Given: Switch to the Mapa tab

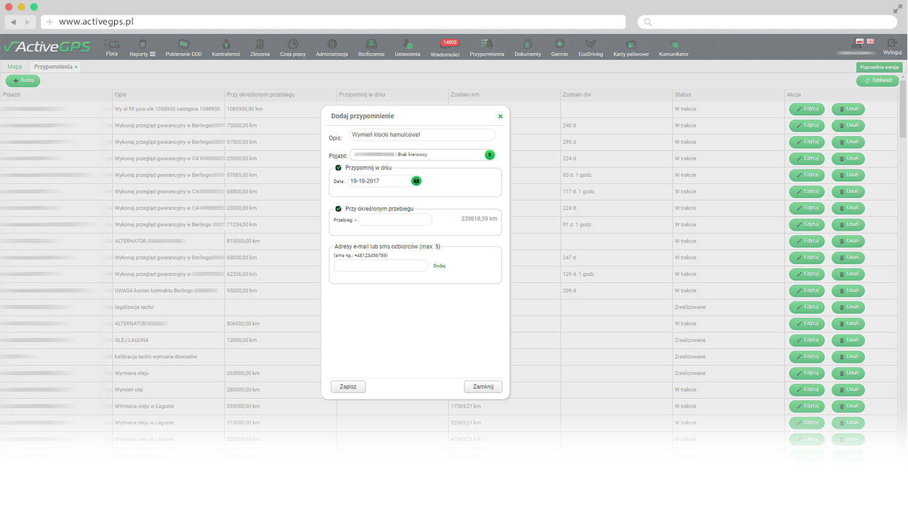Looking at the screenshot, I should tap(14, 67).
